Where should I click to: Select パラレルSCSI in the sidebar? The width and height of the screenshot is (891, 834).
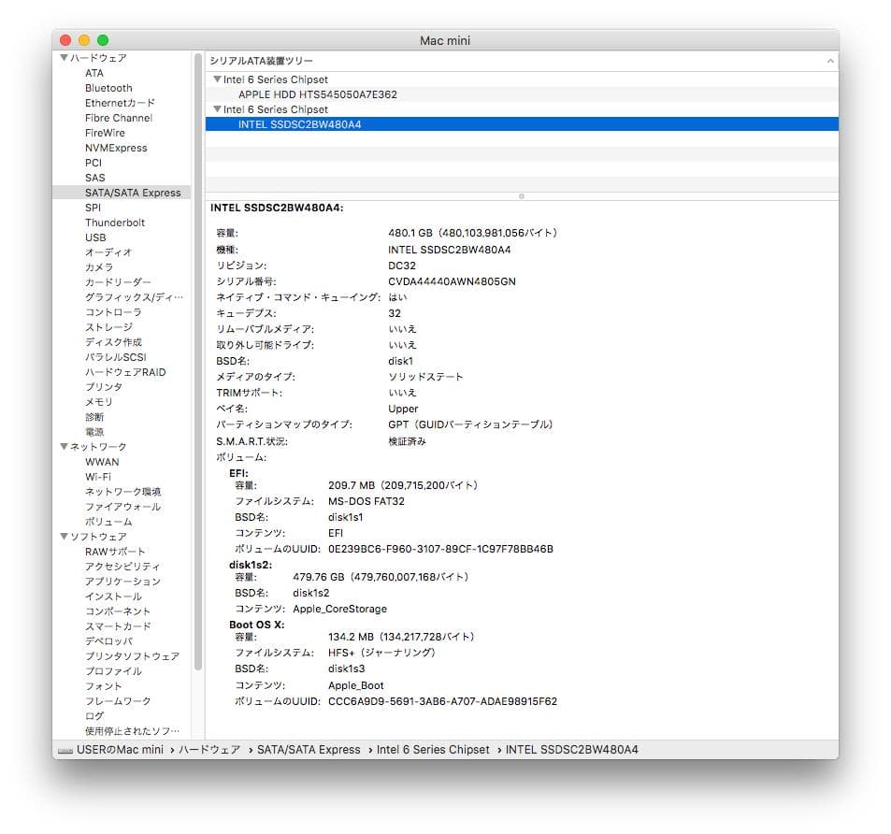tap(115, 357)
